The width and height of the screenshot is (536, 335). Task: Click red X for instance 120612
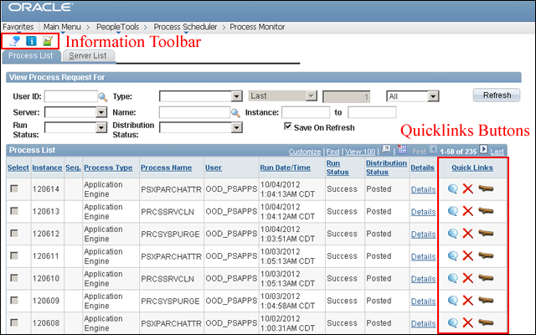pyautogui.click(x=467, y=234)
